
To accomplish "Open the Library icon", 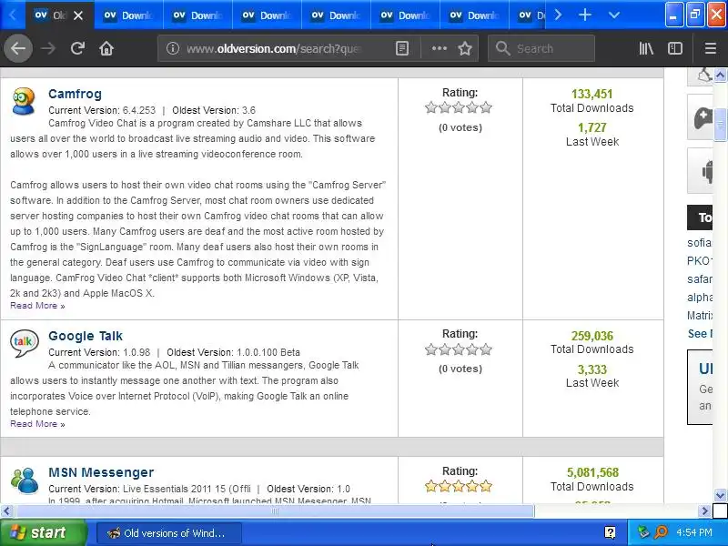I will [646, 48].
